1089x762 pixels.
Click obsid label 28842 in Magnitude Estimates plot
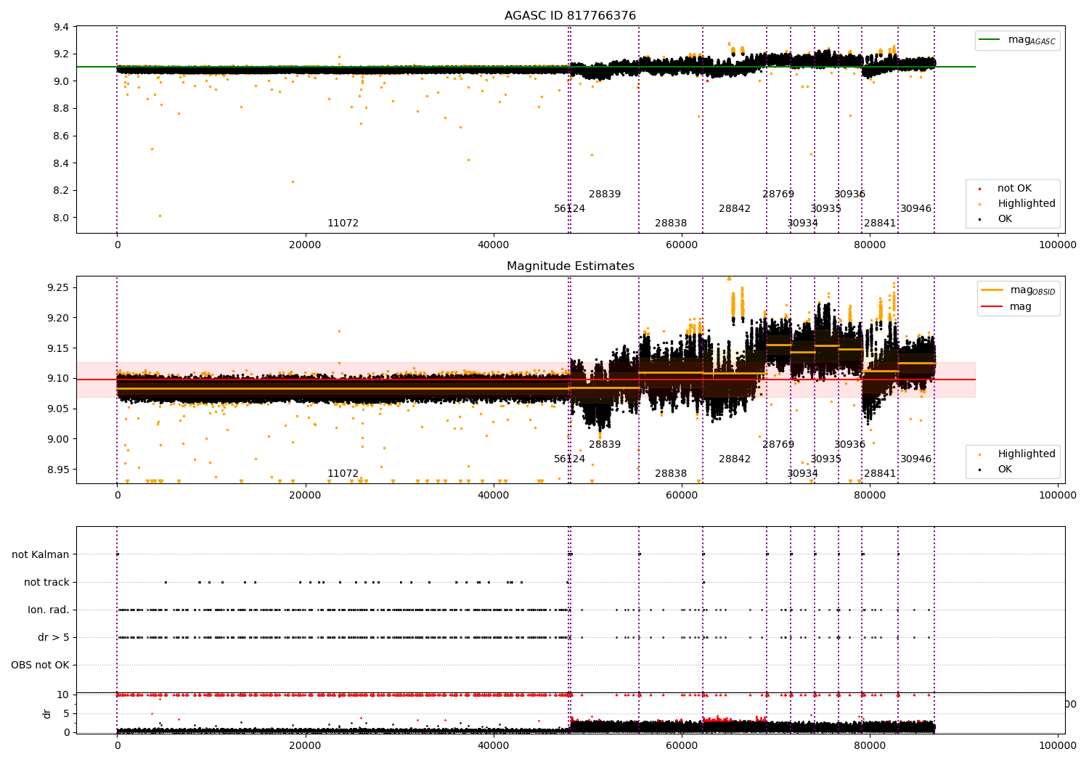[x=735, y=459]
